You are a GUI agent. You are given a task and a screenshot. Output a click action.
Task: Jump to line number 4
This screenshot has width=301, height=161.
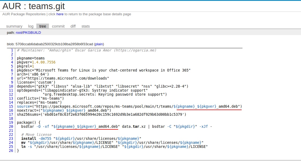(12, 62)
